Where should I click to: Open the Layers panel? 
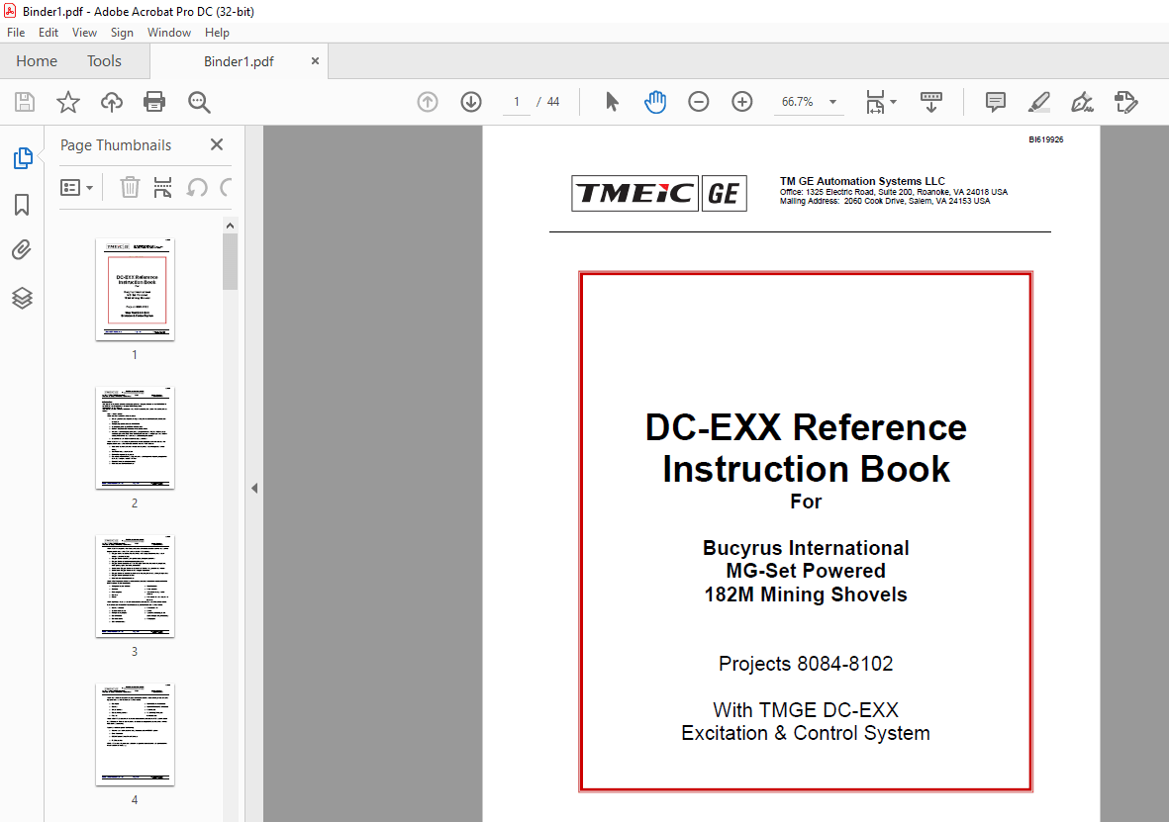click(x=22, y=298)
